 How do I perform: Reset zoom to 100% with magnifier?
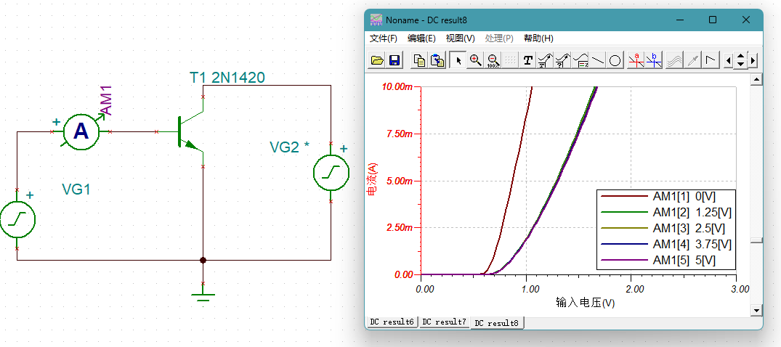pyautogui.click(x=493, y=61)
